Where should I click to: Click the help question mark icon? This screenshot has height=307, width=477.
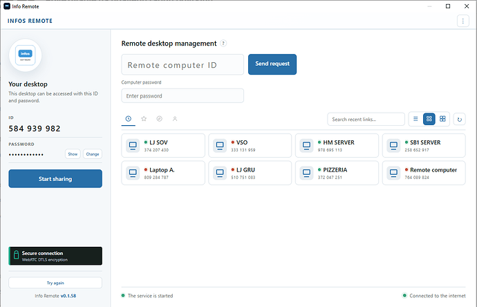[223, 43]
